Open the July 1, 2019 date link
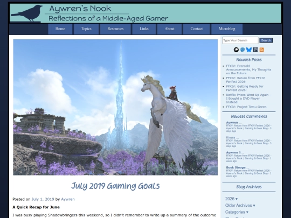291x218 pixels. coord(43,199)
